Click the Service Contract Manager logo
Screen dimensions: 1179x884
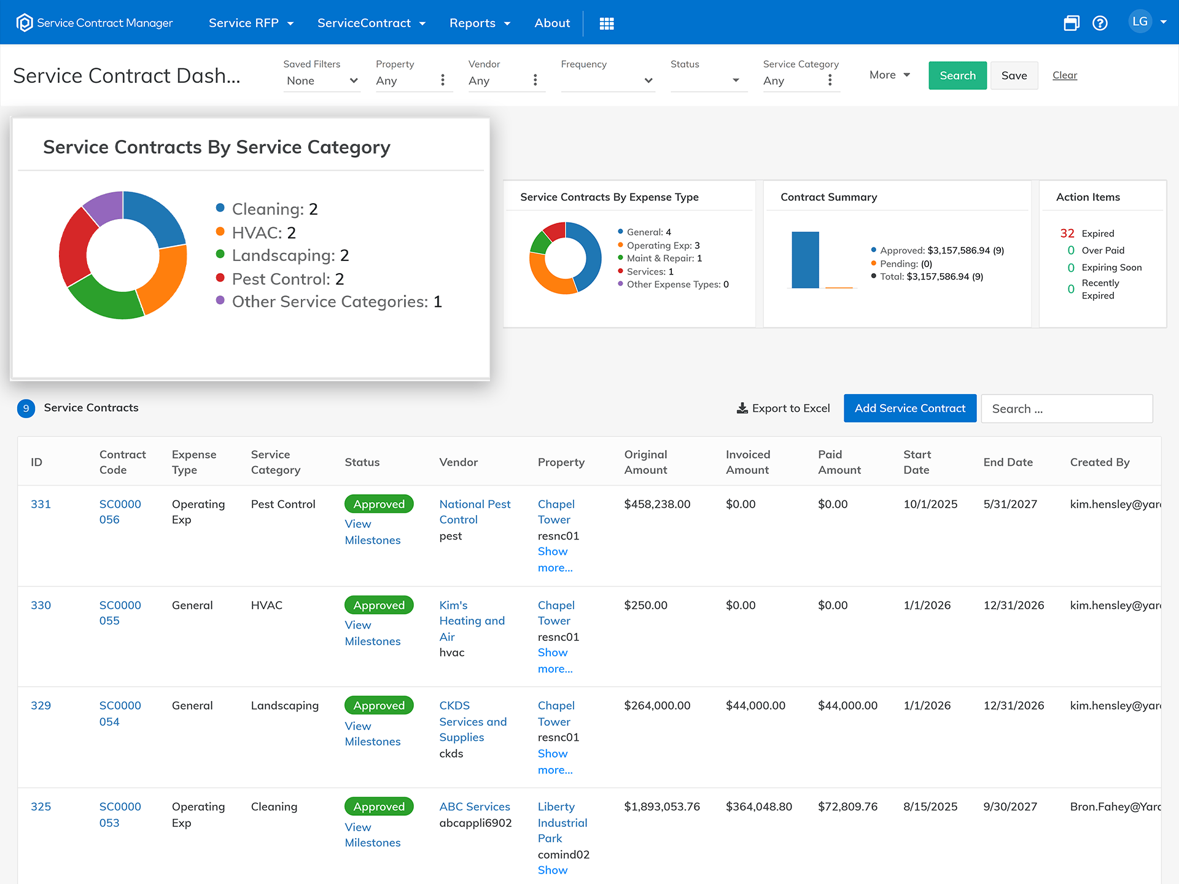(24, 23)
